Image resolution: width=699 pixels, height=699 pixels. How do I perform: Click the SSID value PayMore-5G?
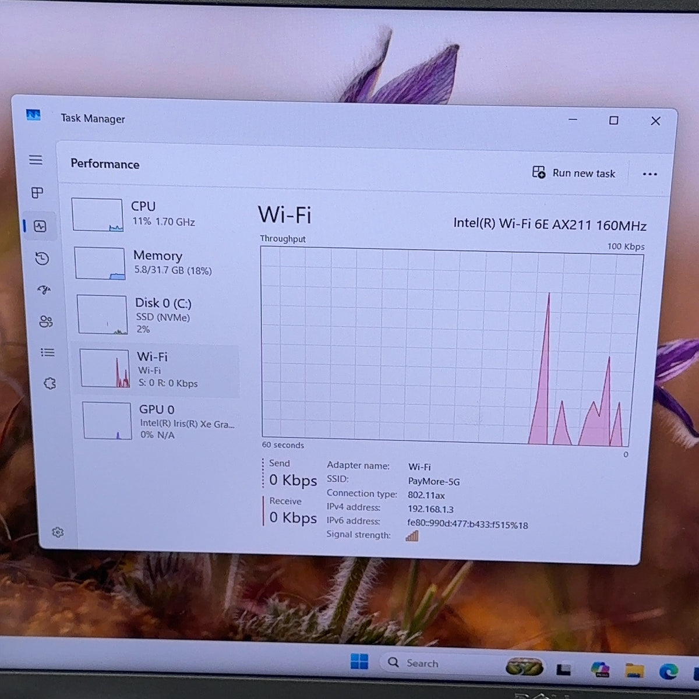click(434, 482)
